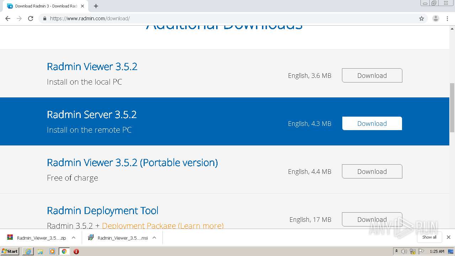Screen dimensions: 455x256
Task: Select the "English, 4.3 MB" text
Action: (x=310, y=124)
